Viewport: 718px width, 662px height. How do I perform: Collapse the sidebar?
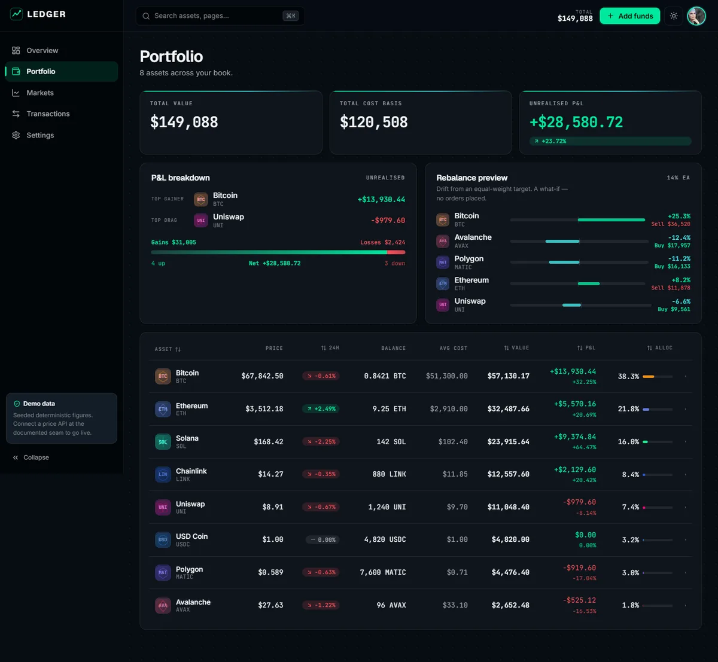coord(31,457)
